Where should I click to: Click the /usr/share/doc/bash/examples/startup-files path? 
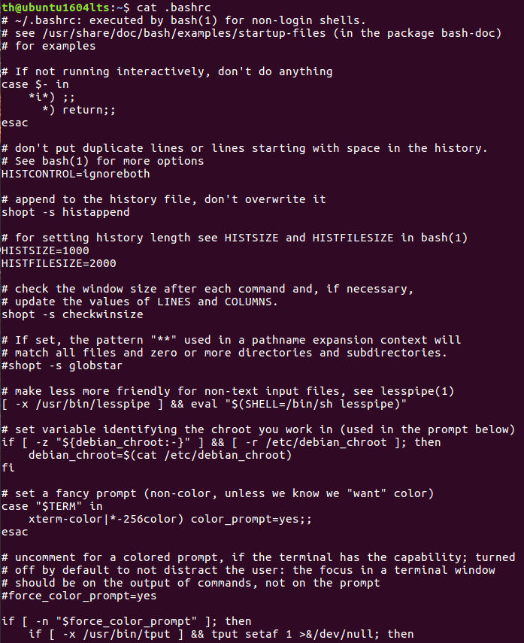[184, 33]
